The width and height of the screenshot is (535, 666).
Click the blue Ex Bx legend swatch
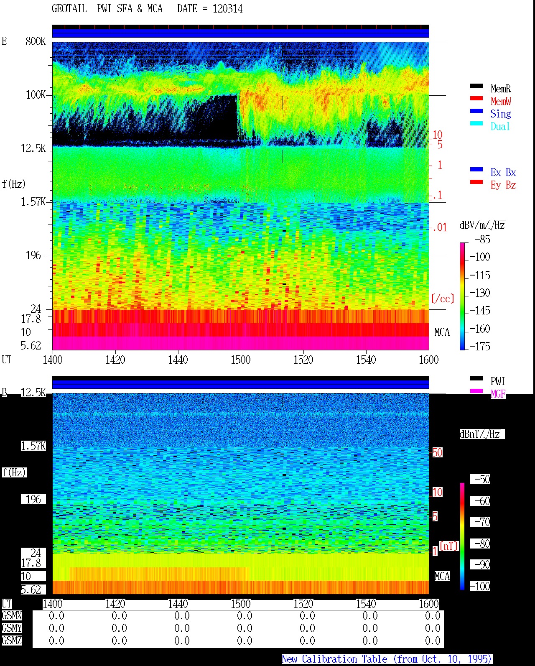click(x=476, y=169)
